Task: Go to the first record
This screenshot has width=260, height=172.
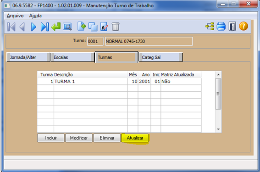Action: point(11,27)
